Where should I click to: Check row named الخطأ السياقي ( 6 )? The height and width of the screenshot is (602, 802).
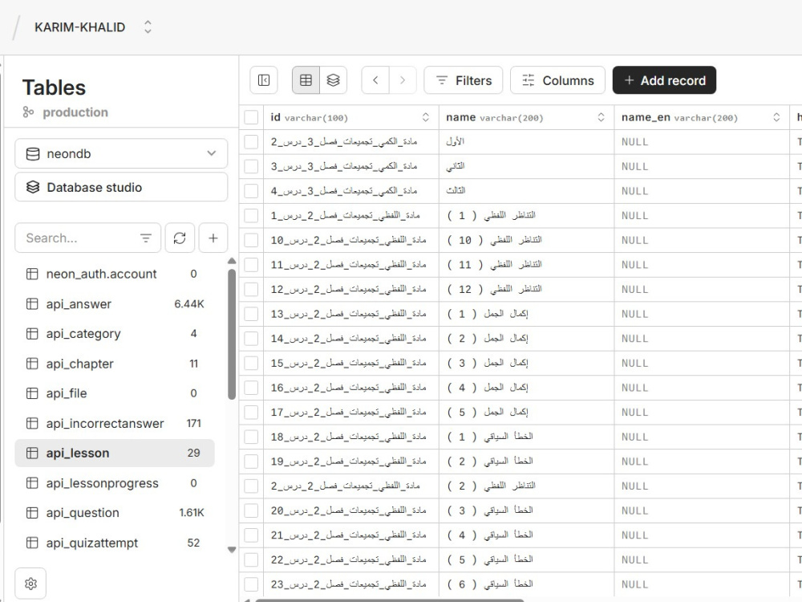(x=251, y=584)
